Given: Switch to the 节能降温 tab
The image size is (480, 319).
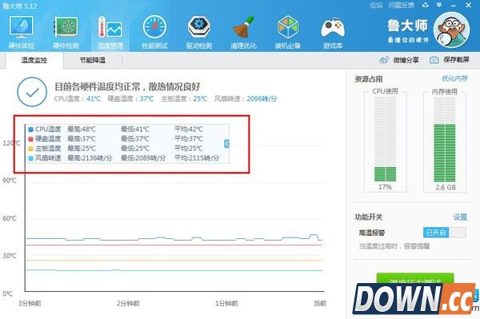Looking at the screenshot, I should tap(93, 60).
